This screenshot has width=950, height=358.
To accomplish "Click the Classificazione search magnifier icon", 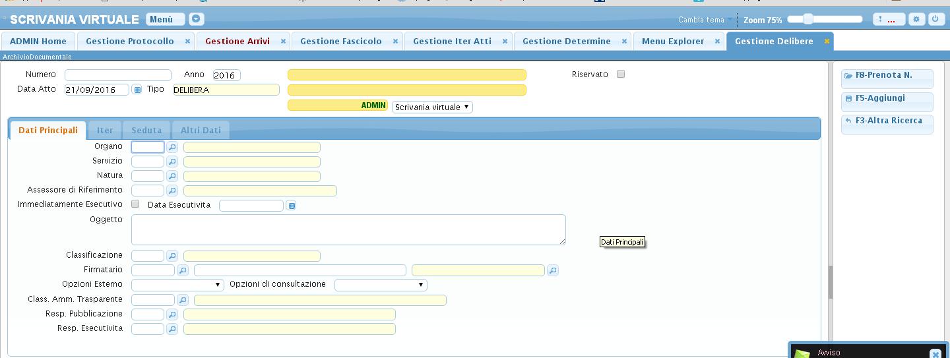I will coord(172,256).
